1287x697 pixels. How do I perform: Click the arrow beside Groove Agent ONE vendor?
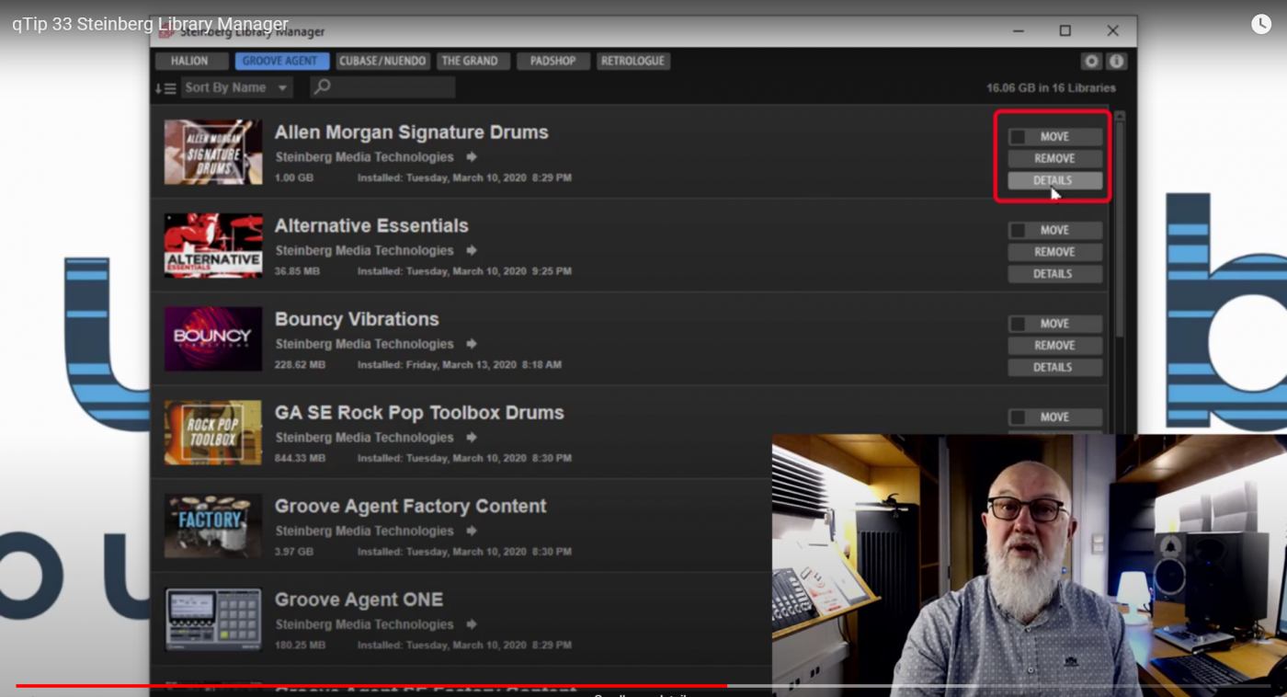click(472, 624)
